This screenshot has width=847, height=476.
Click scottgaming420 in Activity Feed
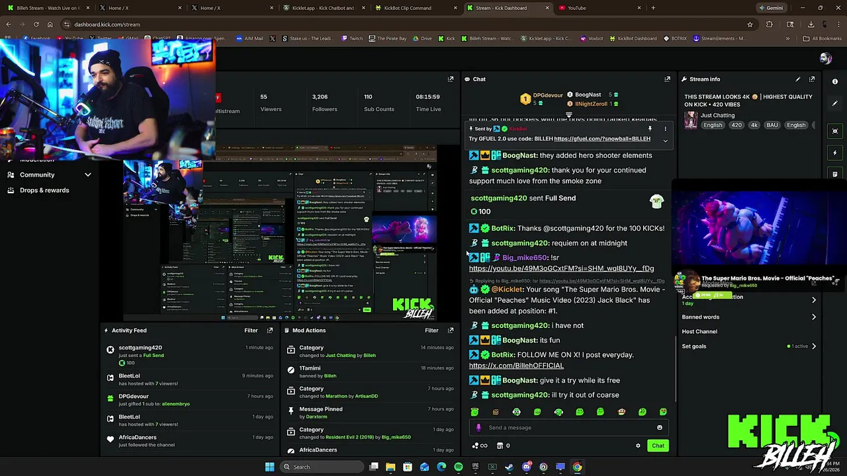pyautogui.click(x=140, y=348)
